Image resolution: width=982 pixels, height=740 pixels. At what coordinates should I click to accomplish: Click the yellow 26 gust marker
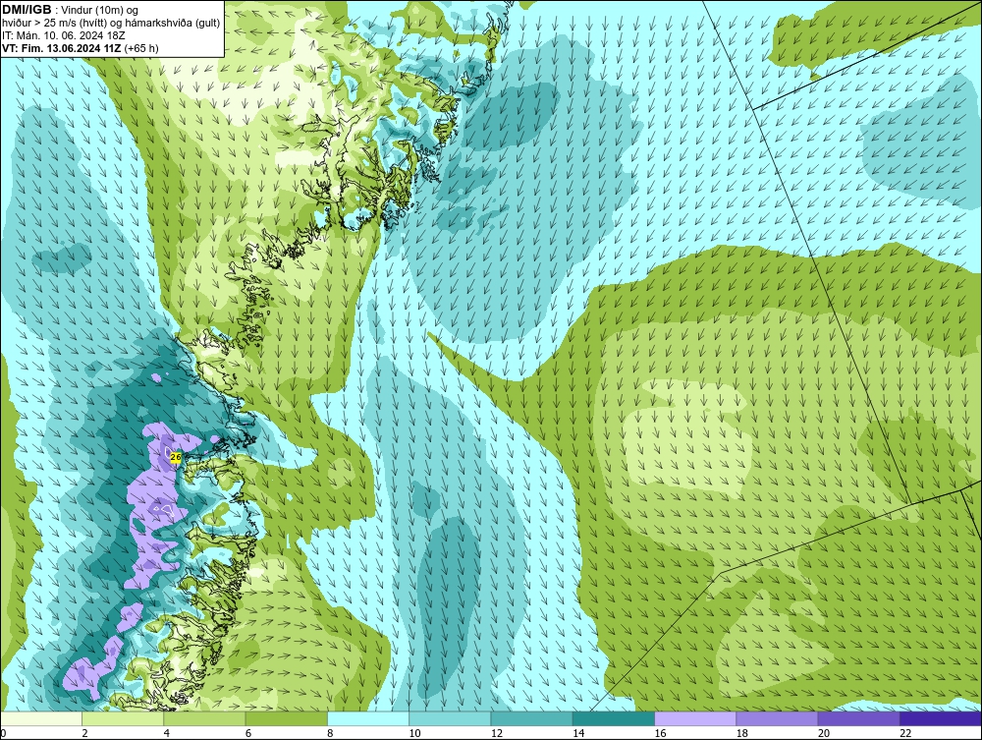tap(176, 457)
